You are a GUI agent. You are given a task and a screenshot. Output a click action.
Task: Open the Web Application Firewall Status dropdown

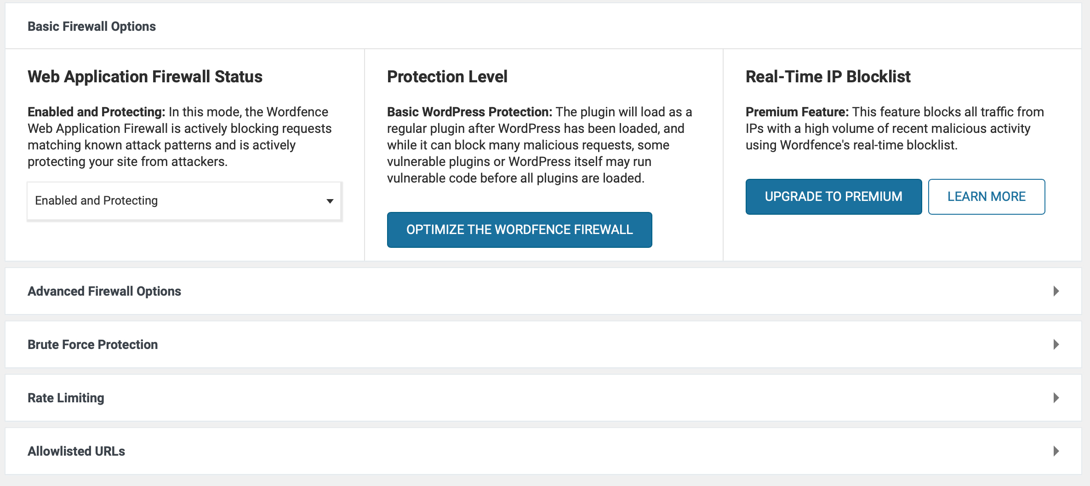coord(184,200)
